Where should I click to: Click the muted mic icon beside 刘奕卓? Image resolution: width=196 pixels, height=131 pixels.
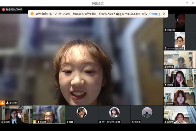(133, 122)
